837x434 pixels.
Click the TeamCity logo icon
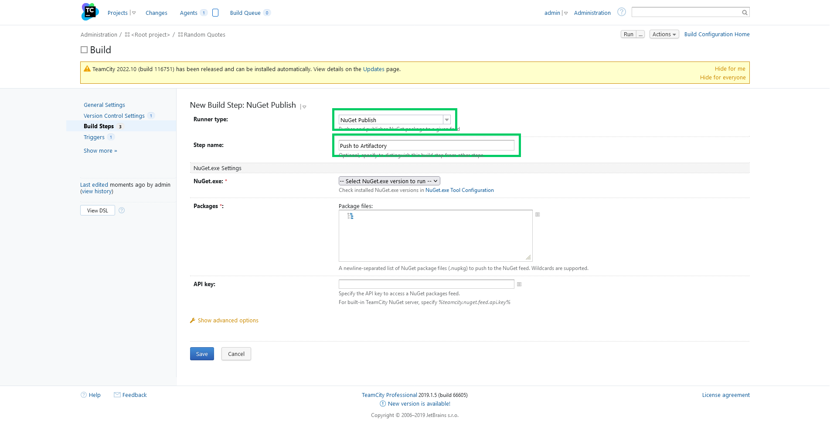pyautogui.click(x=90, y=11)
